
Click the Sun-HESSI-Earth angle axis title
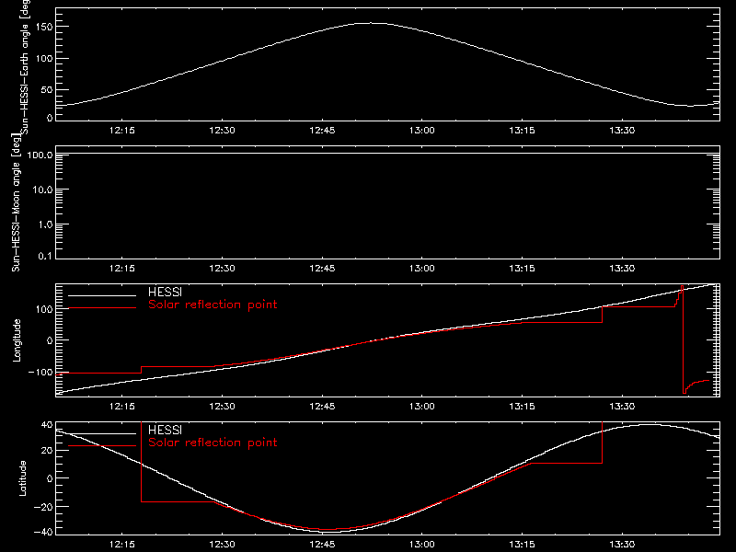(25, 66)
